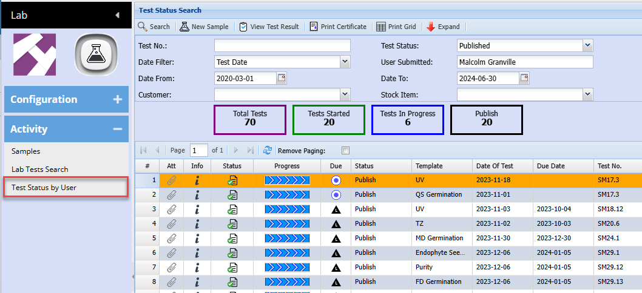Click the red Expand arrow icon
The width and height of the screenshot is (642, 293).
(x=431, y=27)
